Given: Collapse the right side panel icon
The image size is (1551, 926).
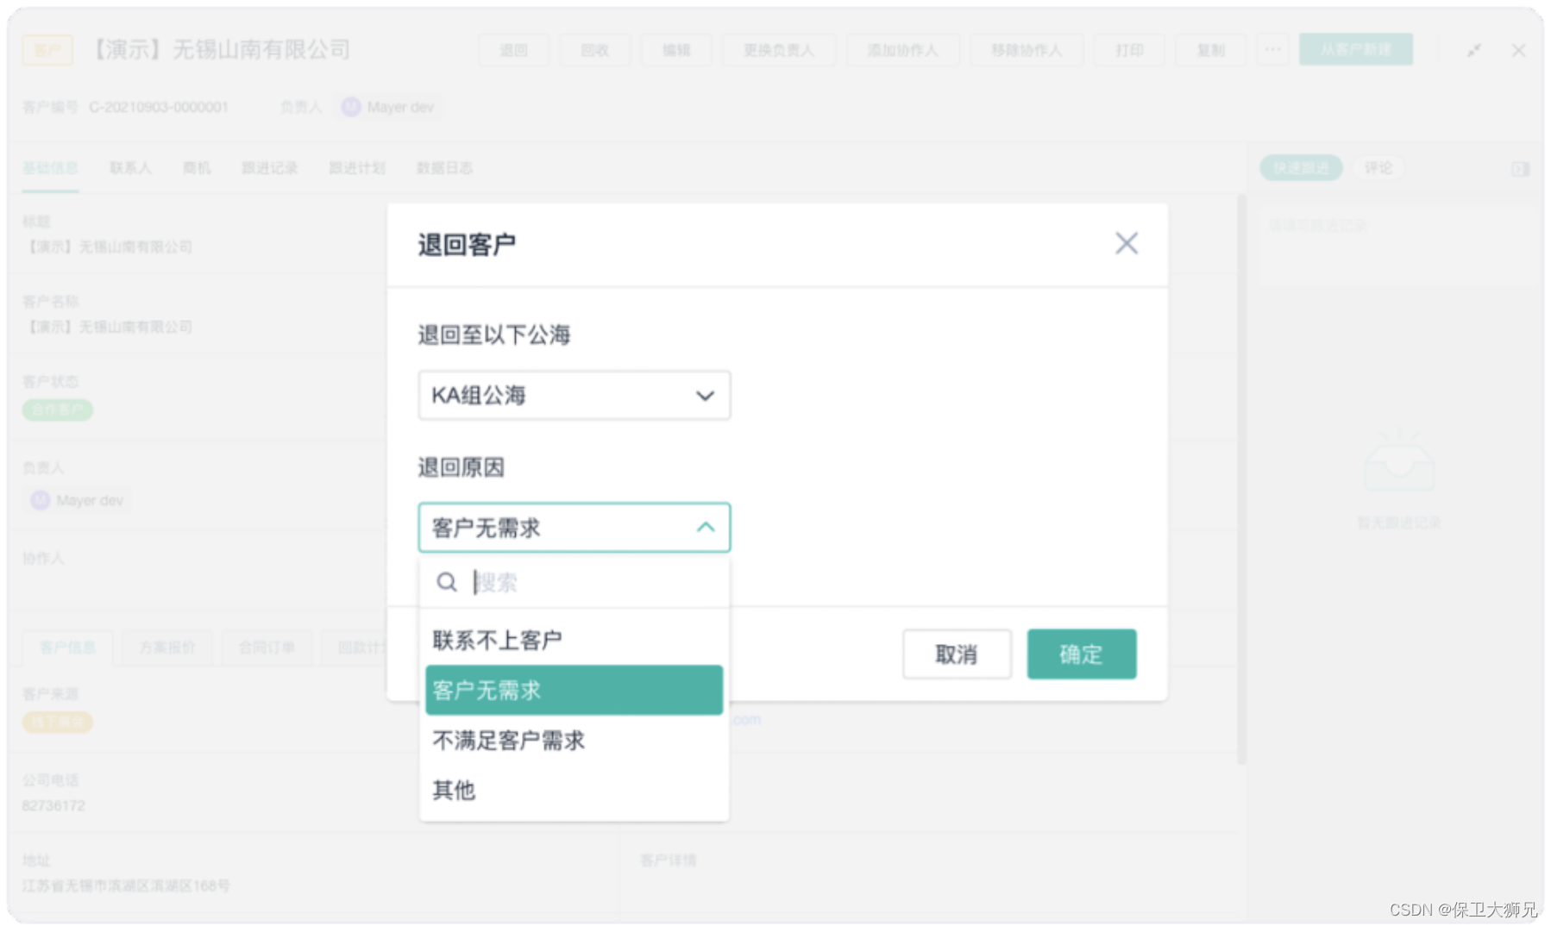Looking at the screenshot, I should point(1520,169).
